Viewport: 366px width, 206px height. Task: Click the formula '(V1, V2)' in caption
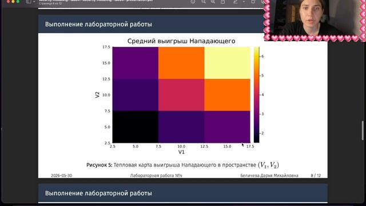pyautogui.click(x=268, y=165)
